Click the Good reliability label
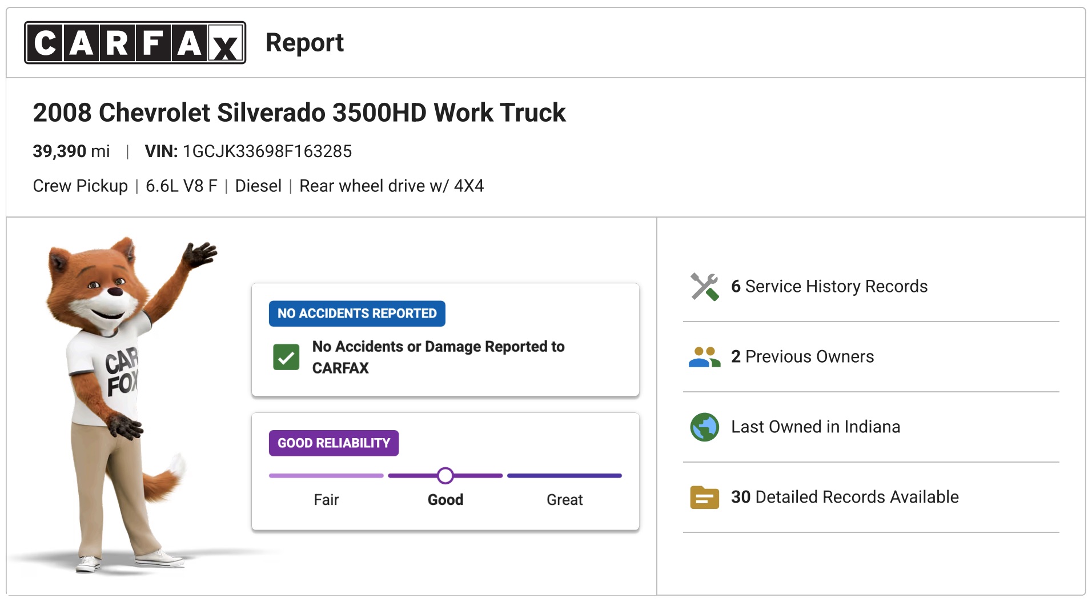Image resolution: width=1092 pixels, height=602 pixels. click(x=445, y=500)
